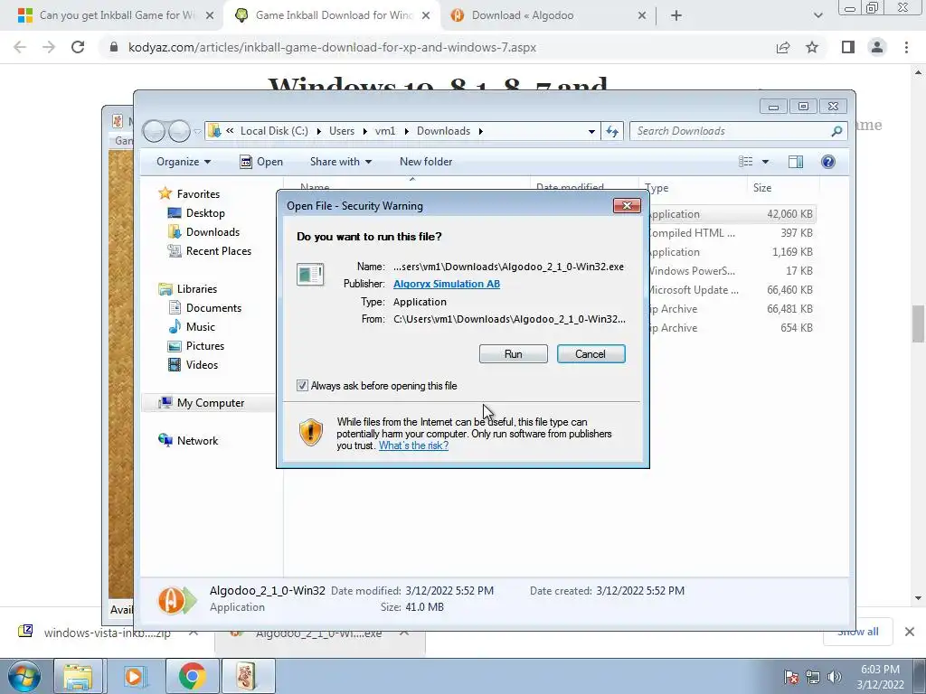Open Favorites in the navigation pane
Screen dimensions: 926x694
198,194
